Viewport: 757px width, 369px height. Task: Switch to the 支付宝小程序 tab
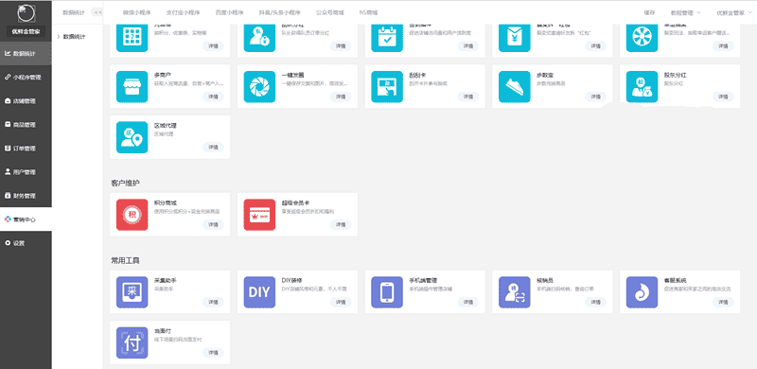point(183,13)
